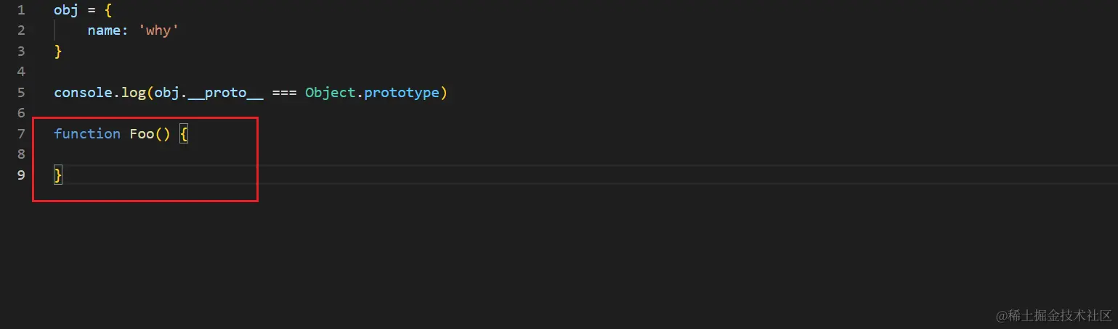Viewport: 1118px width, 329px height.
Task: Place cursor on 'obj' variable on first line
Action: [66, 10]
